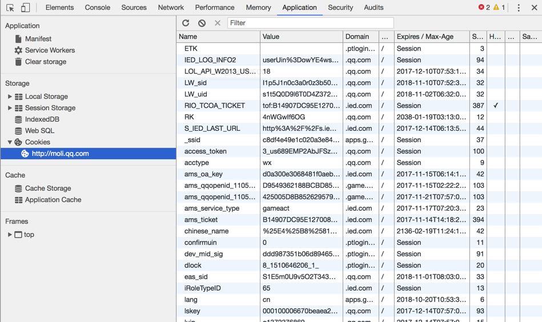Click the cookie Filter input field
The width and height of the screenshot is (542, 322).
pyautogui.click(x=310, y=23)
